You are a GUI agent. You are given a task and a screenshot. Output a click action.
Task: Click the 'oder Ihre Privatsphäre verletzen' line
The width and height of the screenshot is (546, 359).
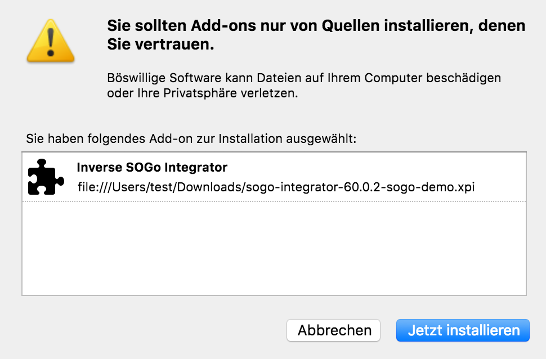tap(202, 93)
